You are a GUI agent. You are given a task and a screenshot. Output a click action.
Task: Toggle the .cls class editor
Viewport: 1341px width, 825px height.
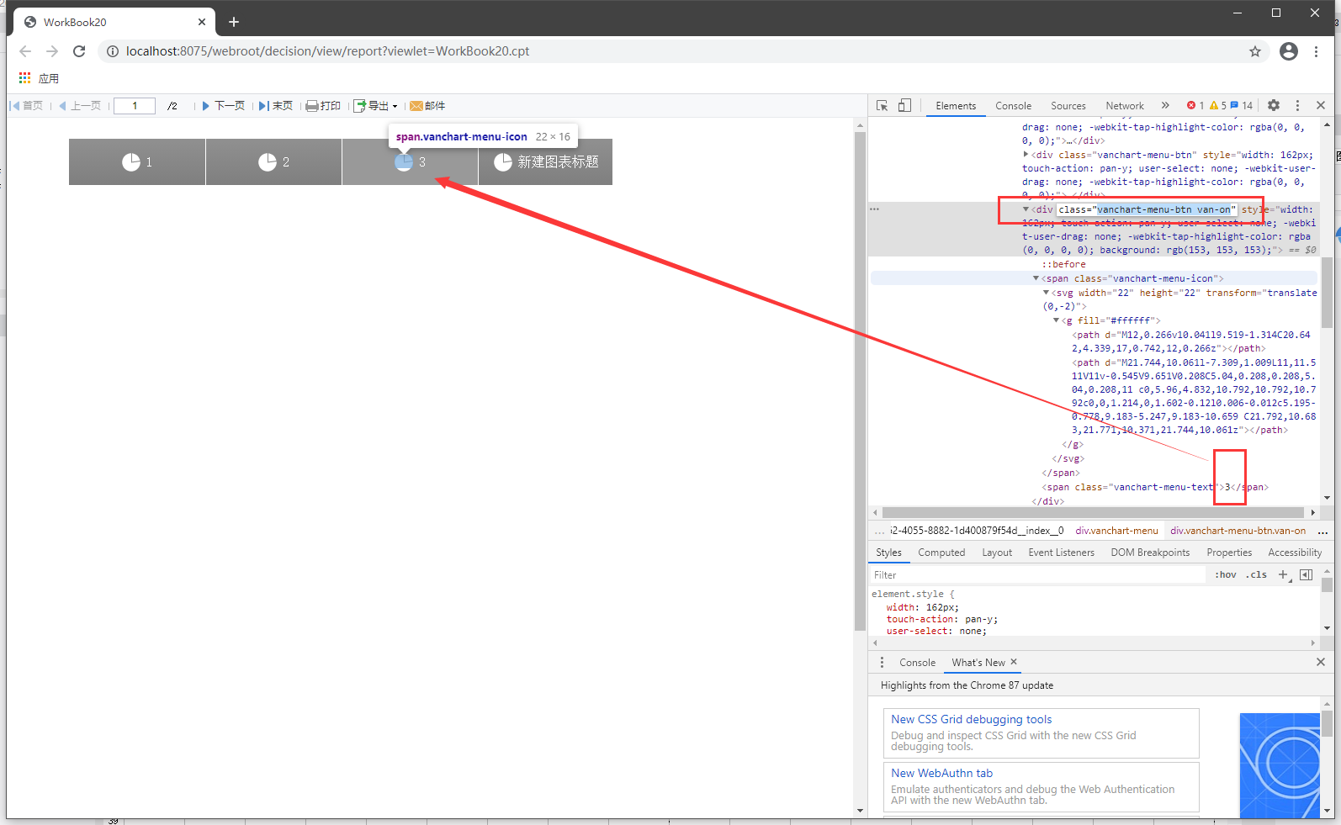click(1258, 575)
